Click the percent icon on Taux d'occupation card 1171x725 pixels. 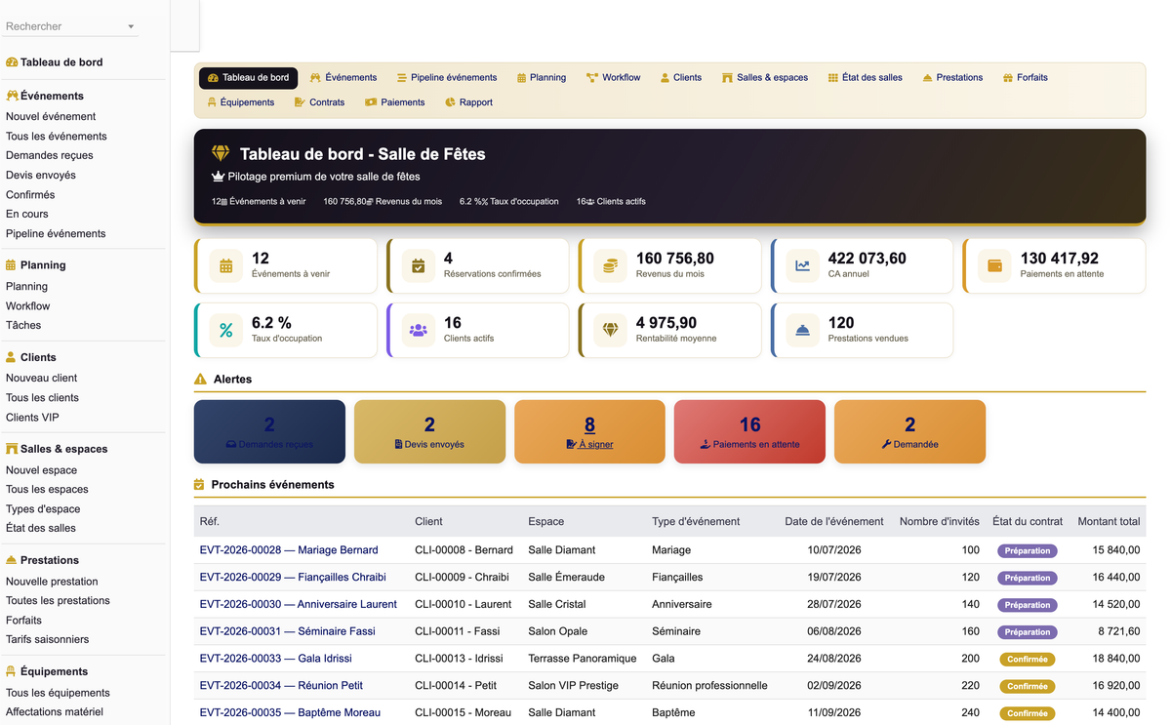(226, 330)
